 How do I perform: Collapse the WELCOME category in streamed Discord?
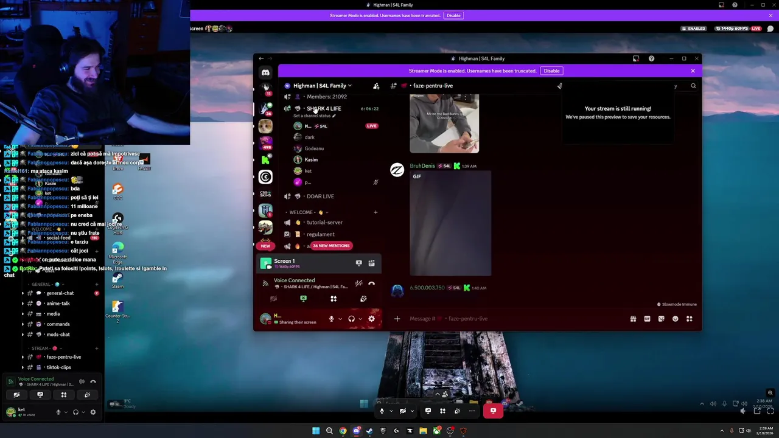click(306, 212)
